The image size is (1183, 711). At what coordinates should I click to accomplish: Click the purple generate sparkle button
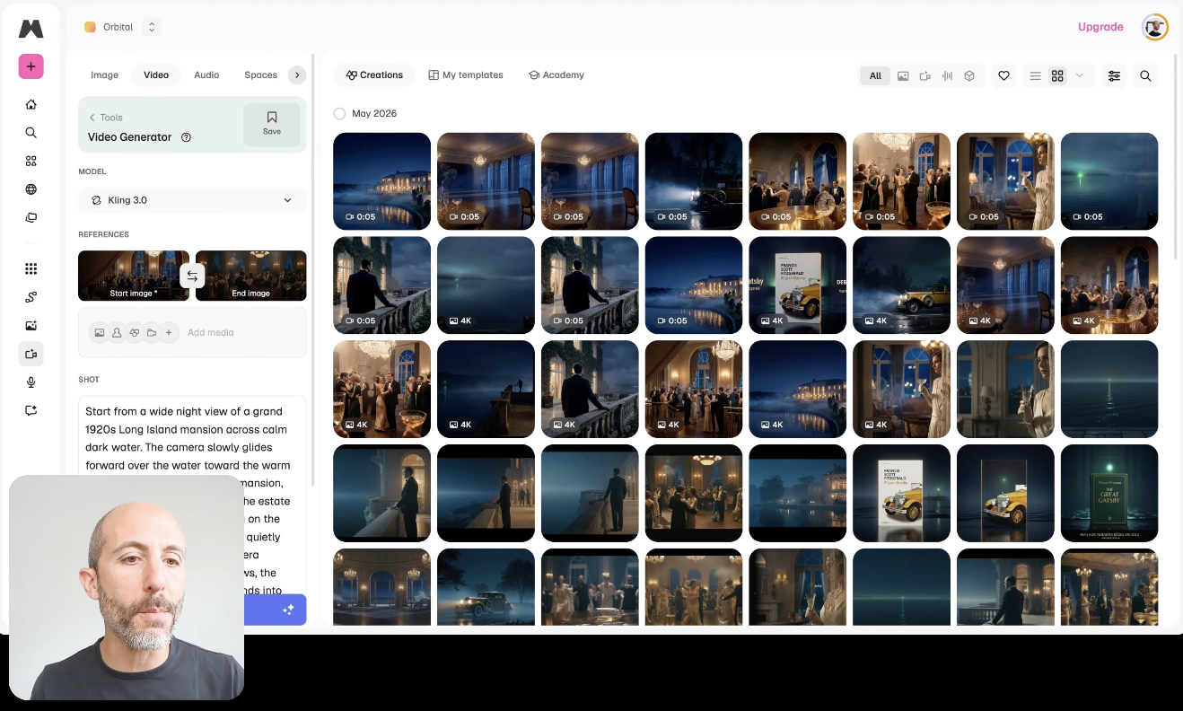pos(288,610)
